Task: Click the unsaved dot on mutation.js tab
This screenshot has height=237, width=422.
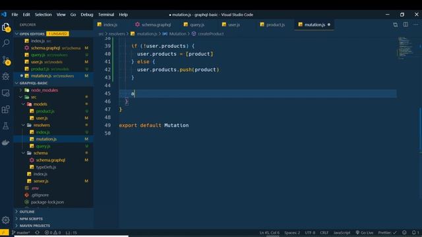Action: tap(329, 25)
